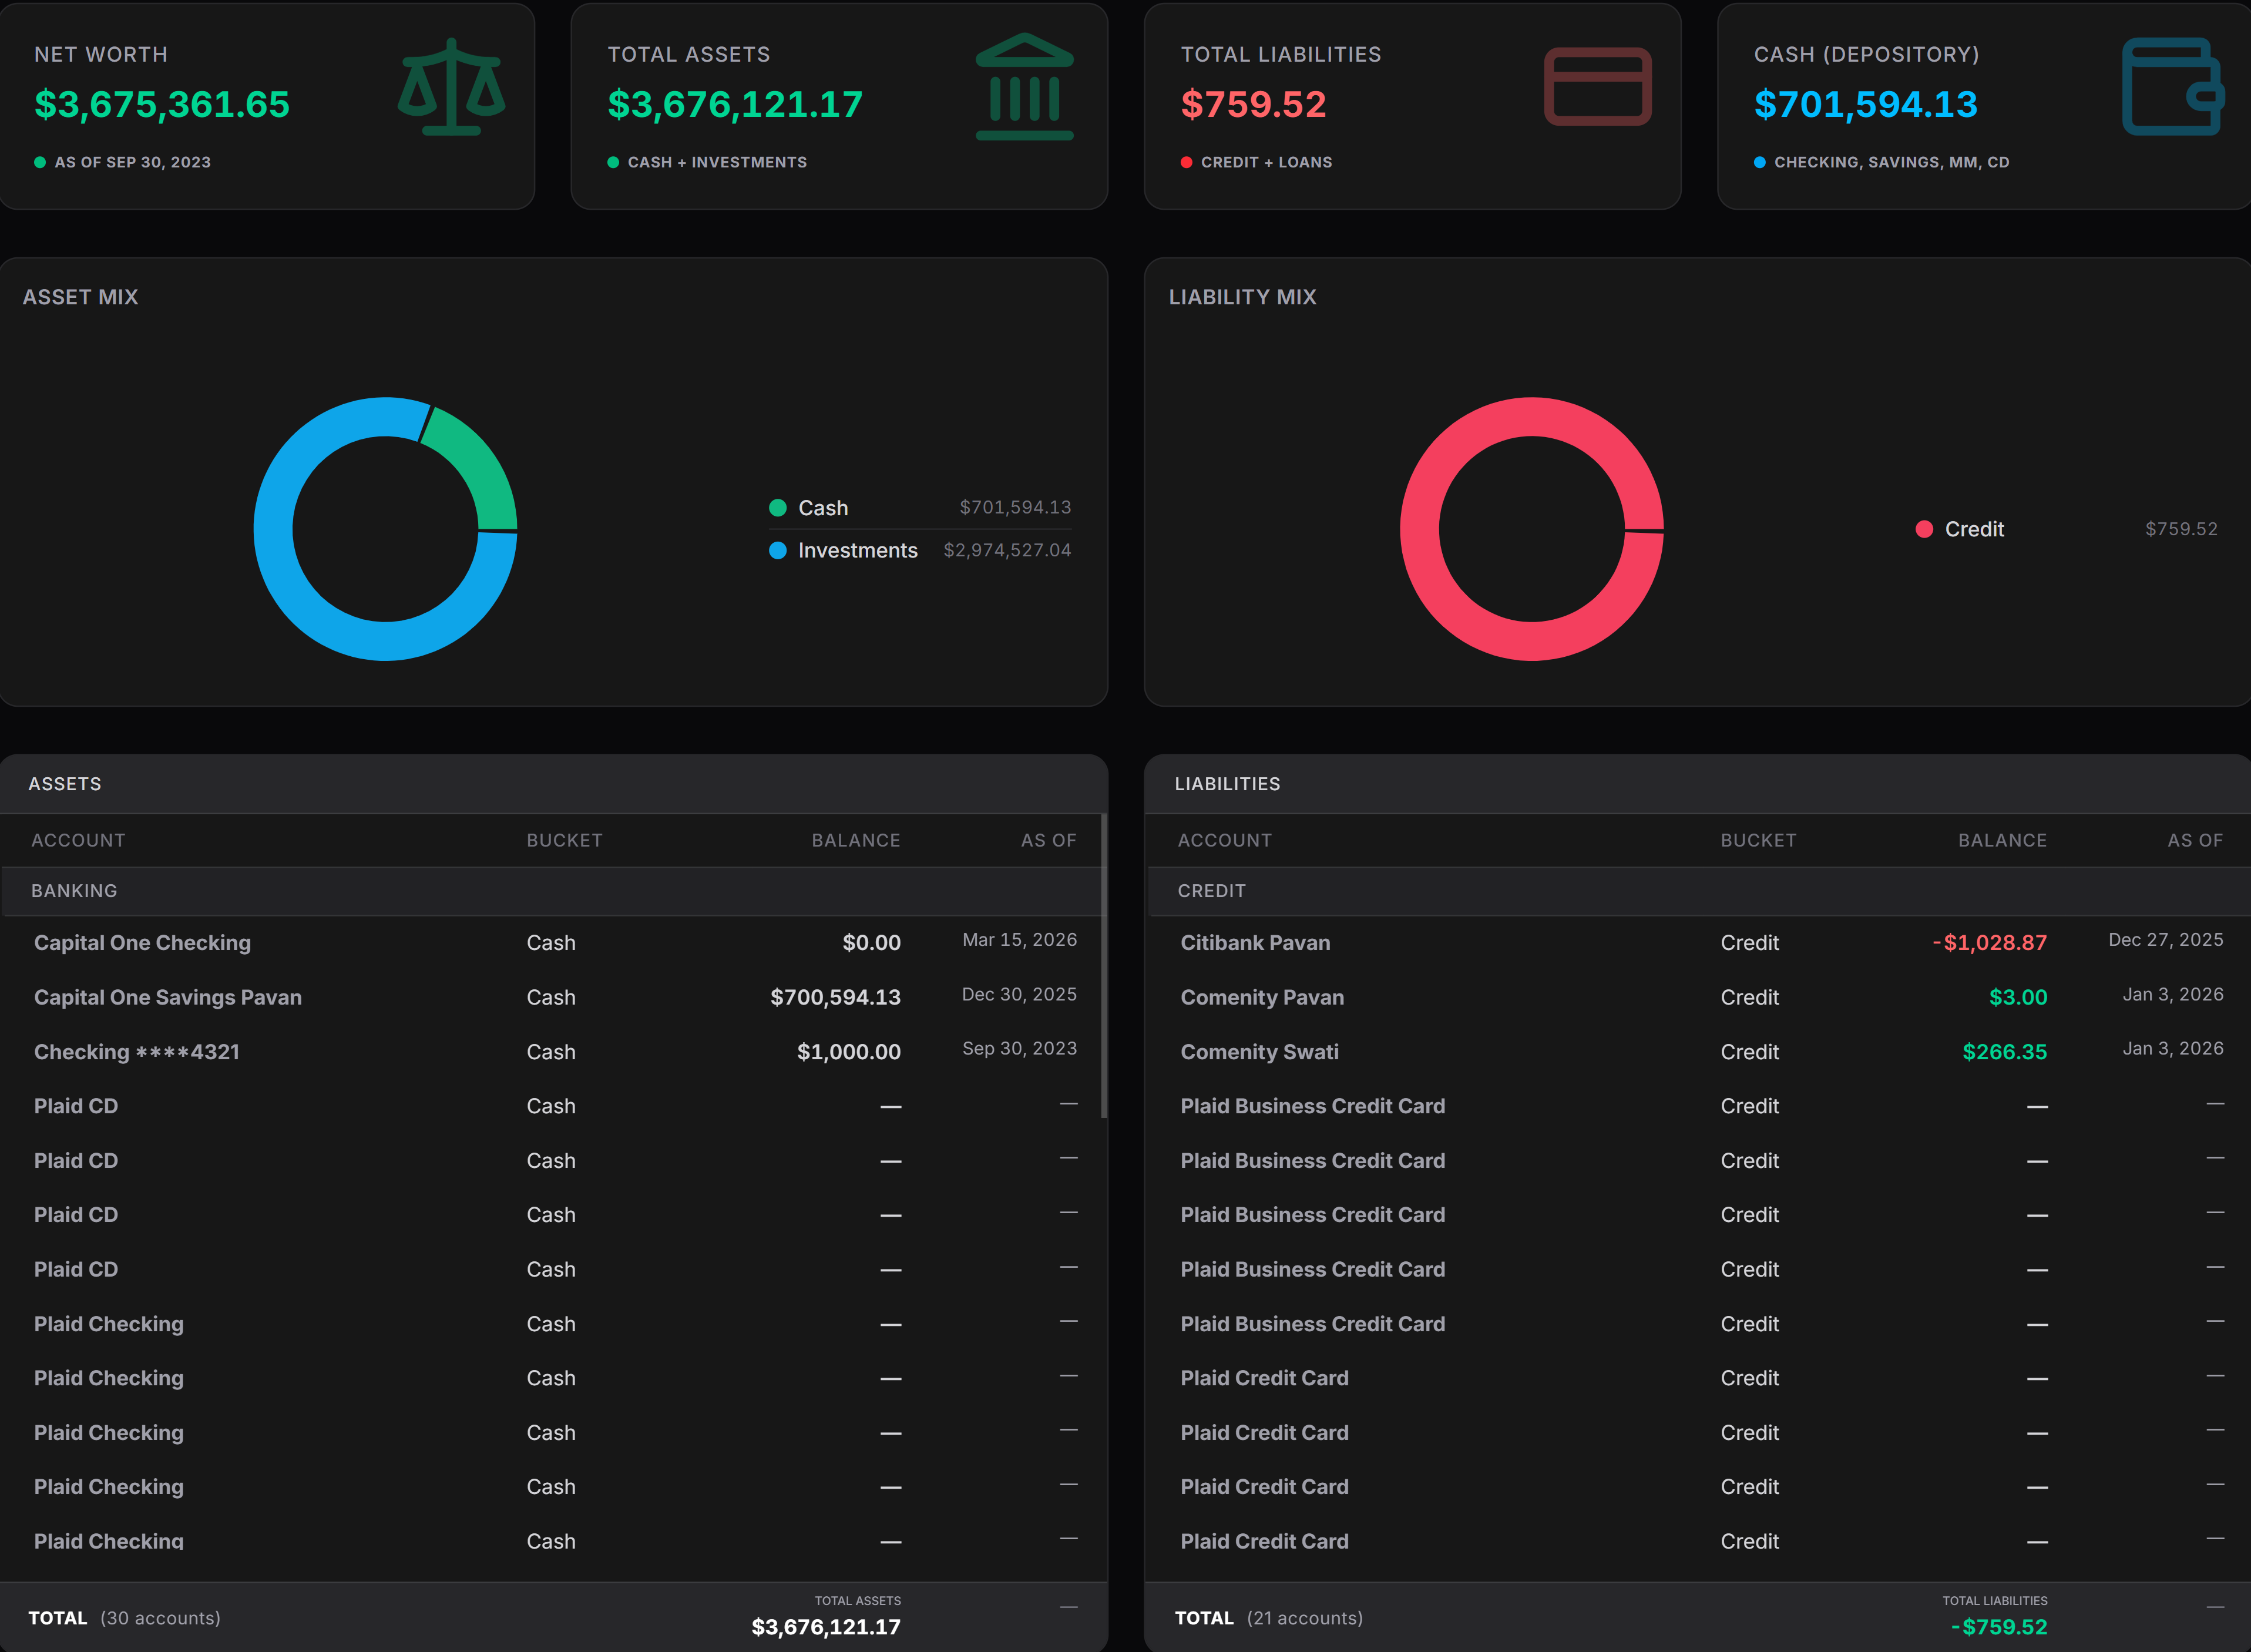Click the $1,000.00 checking balance
Viewport: 2251px width, 1652px height.
point(848,1051)
